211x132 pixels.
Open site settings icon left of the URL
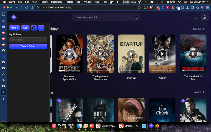click(38, 7)
